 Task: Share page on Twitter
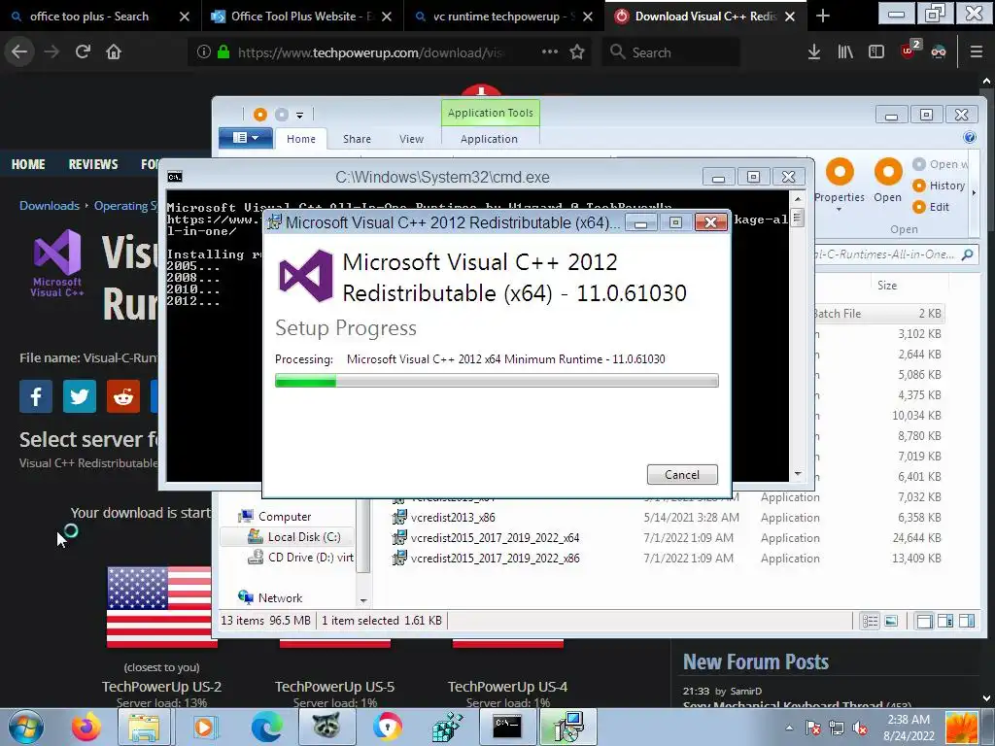pyautogui.click(x=80, y=396)
